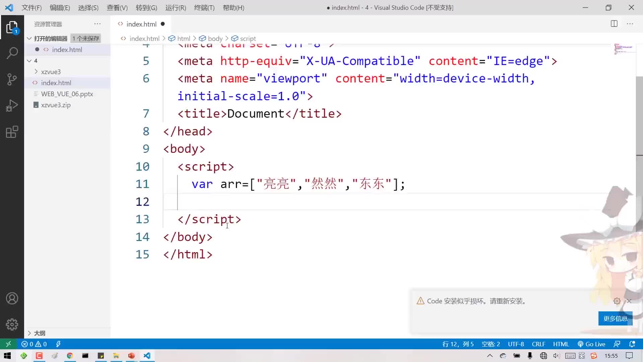Switch to VS Code taskbar icon
Viewport: 643px width, 362px height.
coord(147,356)
